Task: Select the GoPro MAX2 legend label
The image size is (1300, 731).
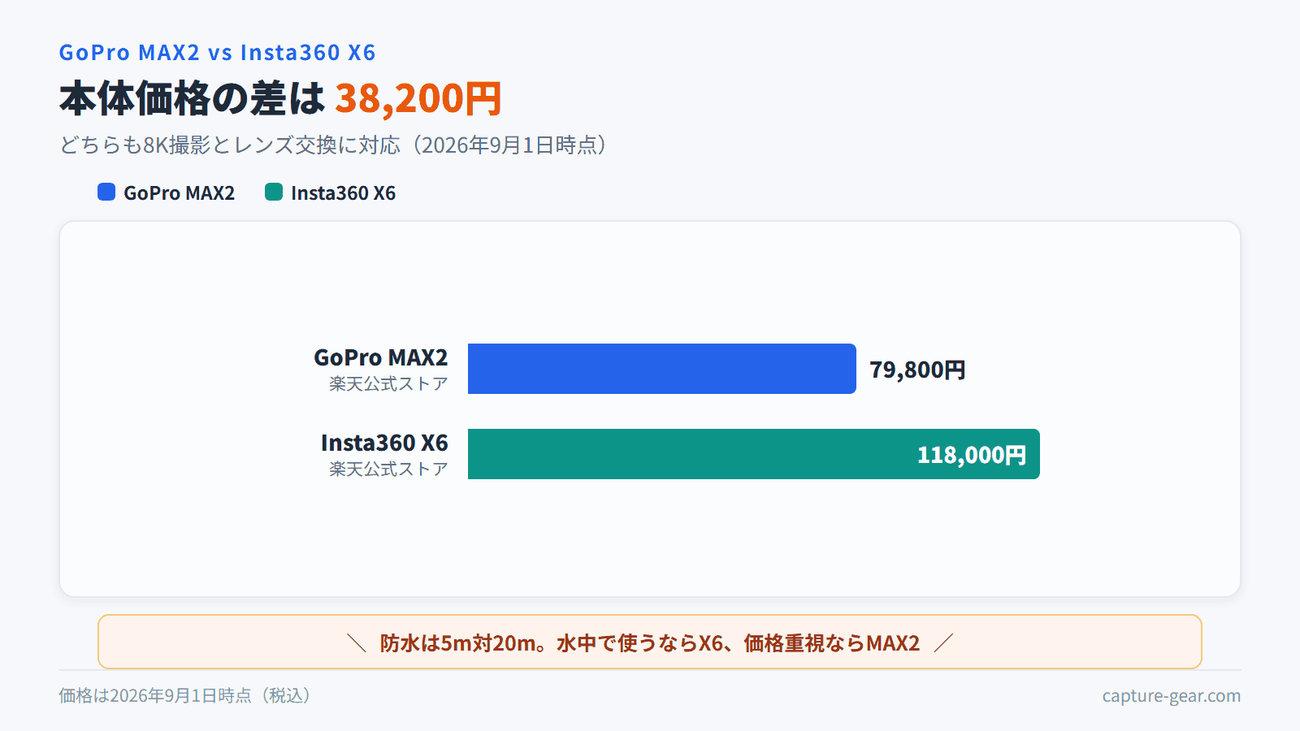Action: point(179,193)
